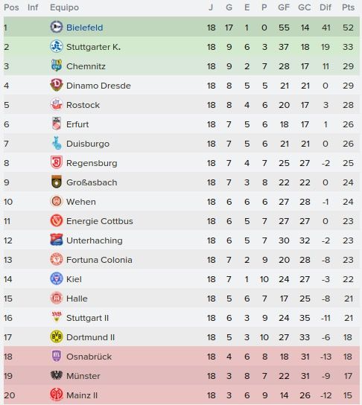Click the Bielefeld club crest icon

click(x=57, y=27)
